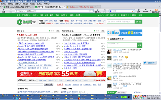Screen dimensions: 161x100
Task: Click the 阿里云 cloud server banner ad
Action: [x=61, y=74]
